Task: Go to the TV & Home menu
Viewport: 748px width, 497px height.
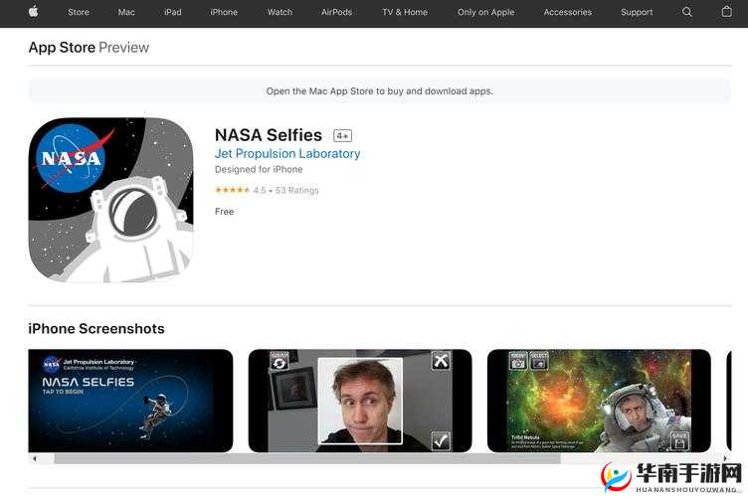Action: click(x=404, y=12)
